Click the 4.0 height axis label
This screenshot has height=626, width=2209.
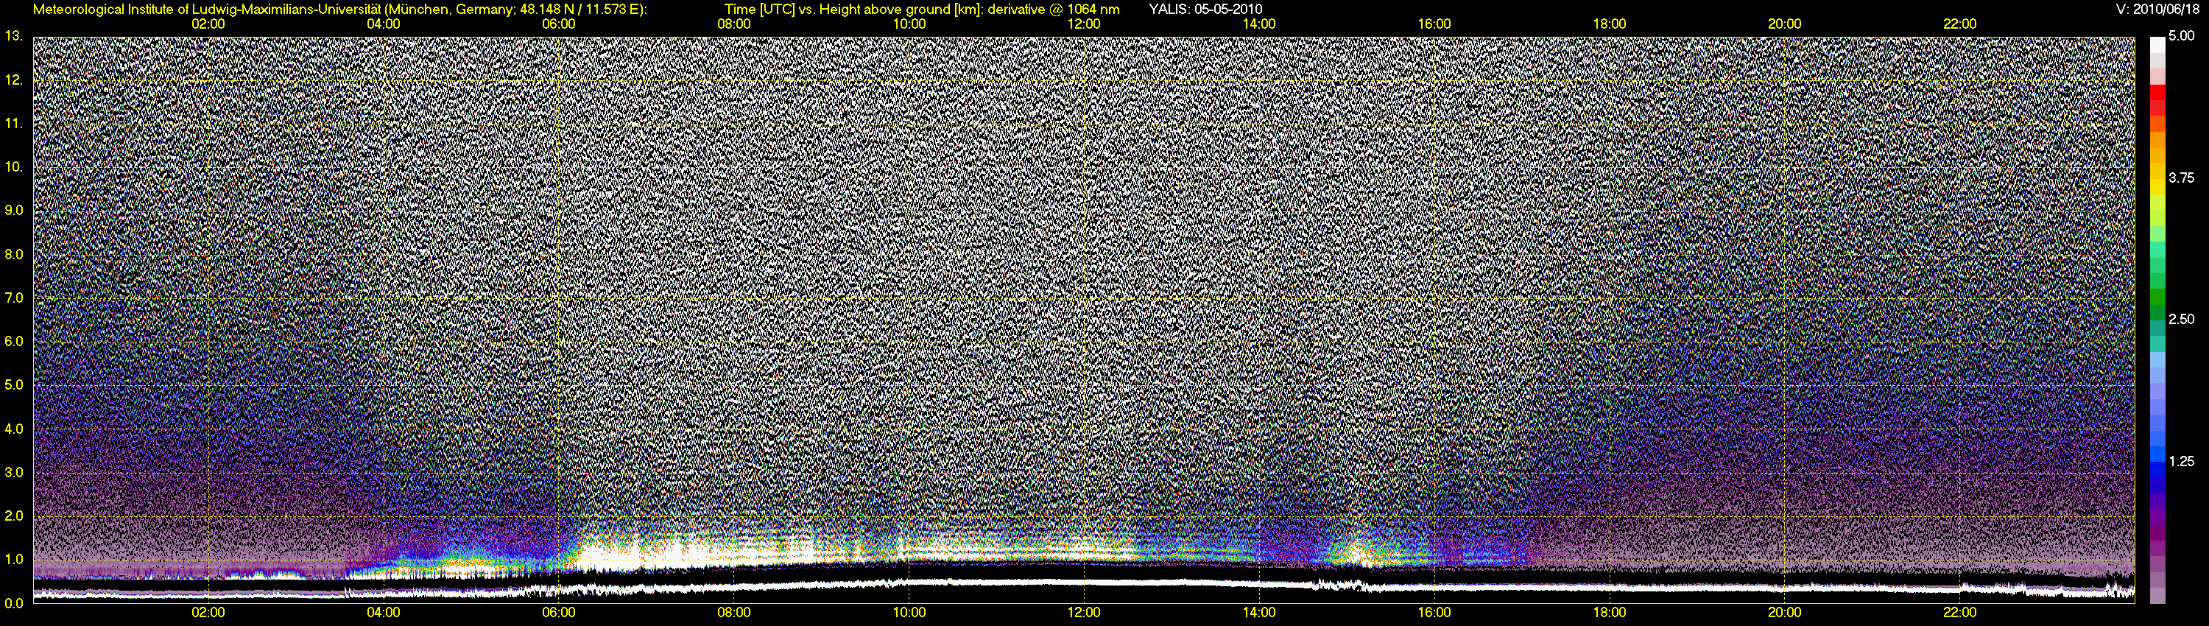(14, 429)
